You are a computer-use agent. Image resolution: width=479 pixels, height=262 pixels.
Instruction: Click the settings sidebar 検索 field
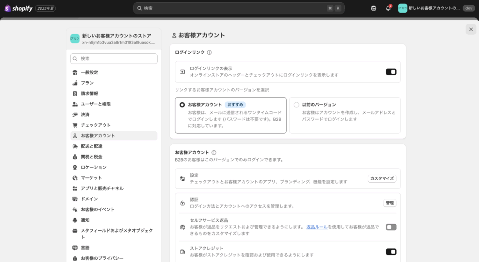point(114,58)
